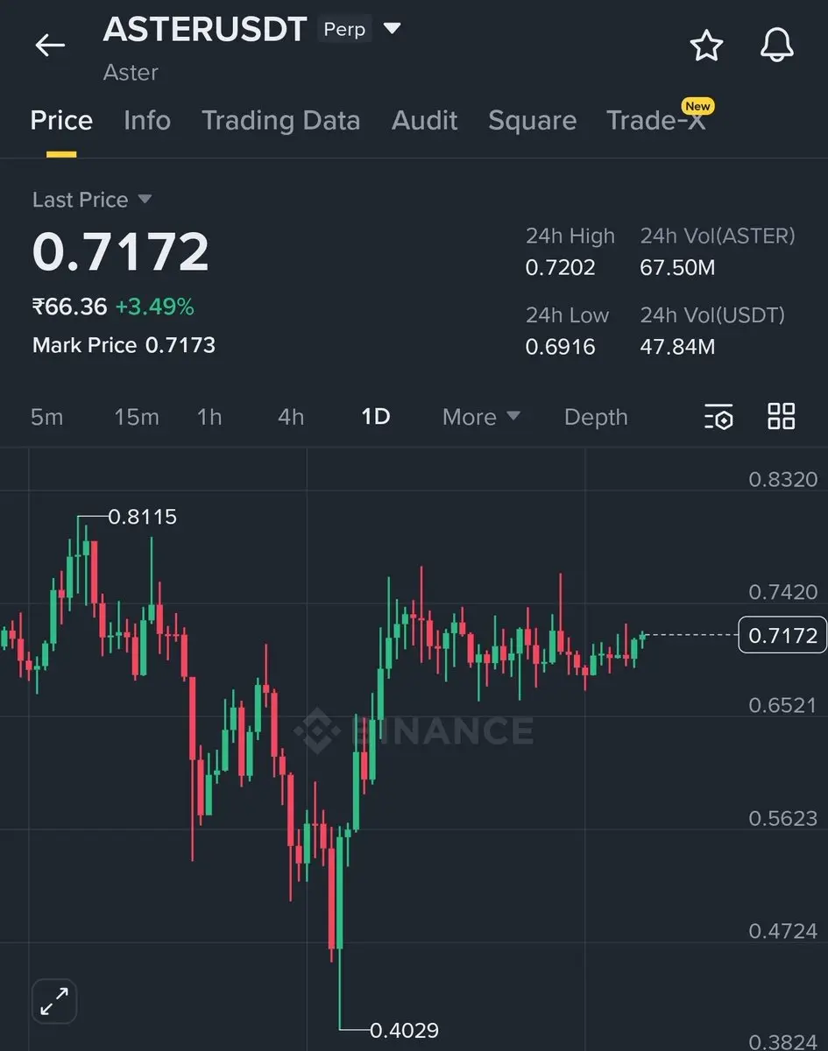This screenshot has width=828, height=1051.
Task: Tap the +3.49% change value
Action: coord(155,307)
